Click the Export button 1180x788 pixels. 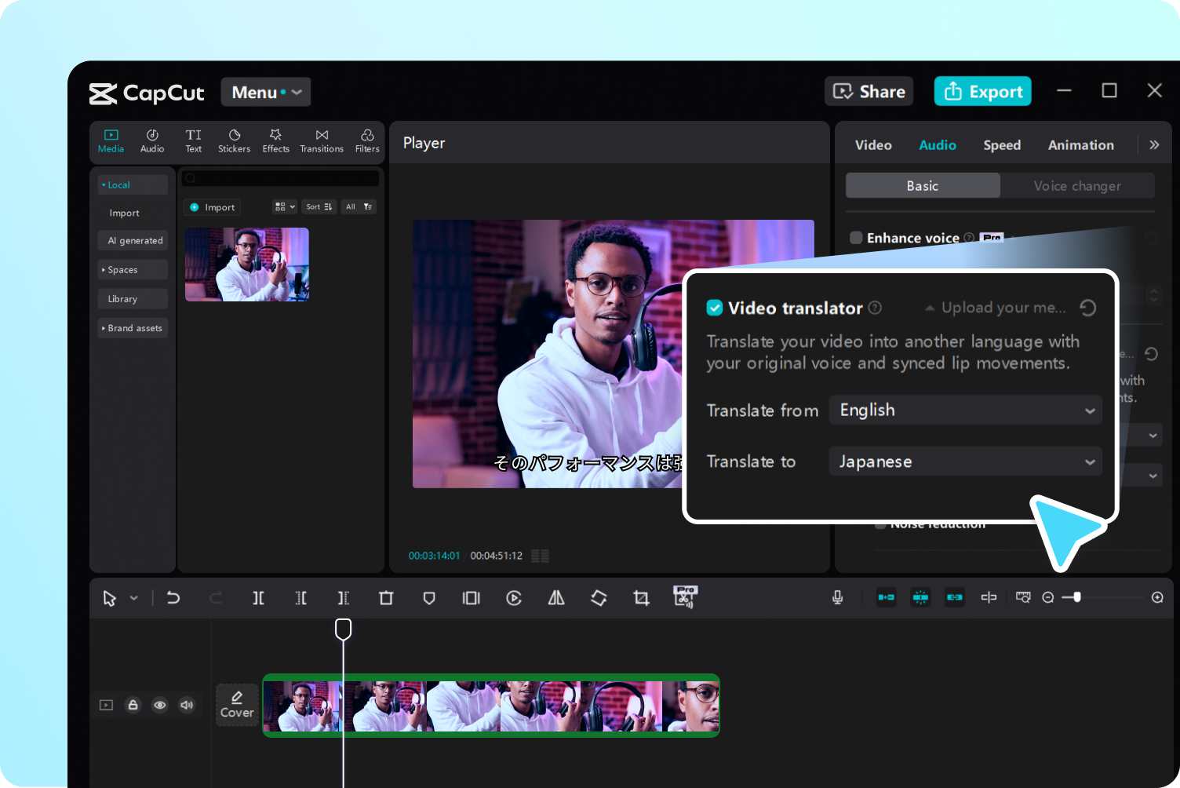pyautogui.click(x=982, y=91)
